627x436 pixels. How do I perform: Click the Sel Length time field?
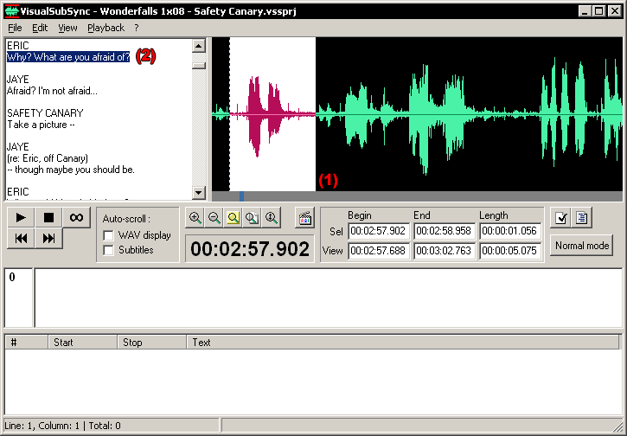[x=510, y=231]
